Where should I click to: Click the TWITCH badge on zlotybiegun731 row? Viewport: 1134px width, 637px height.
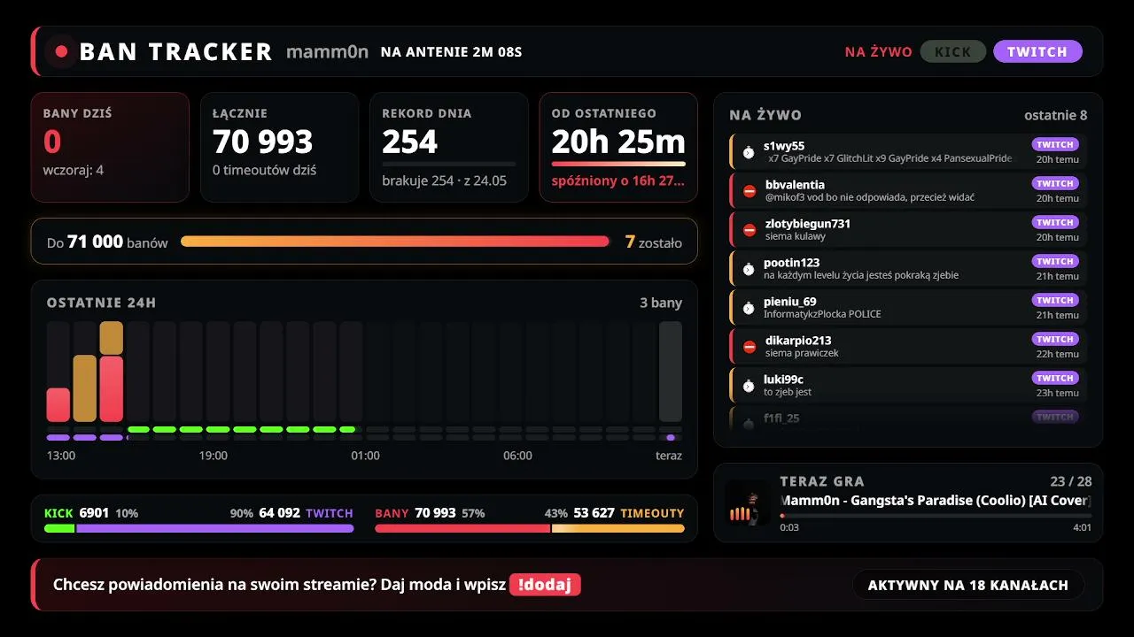tap(1055, 222)
